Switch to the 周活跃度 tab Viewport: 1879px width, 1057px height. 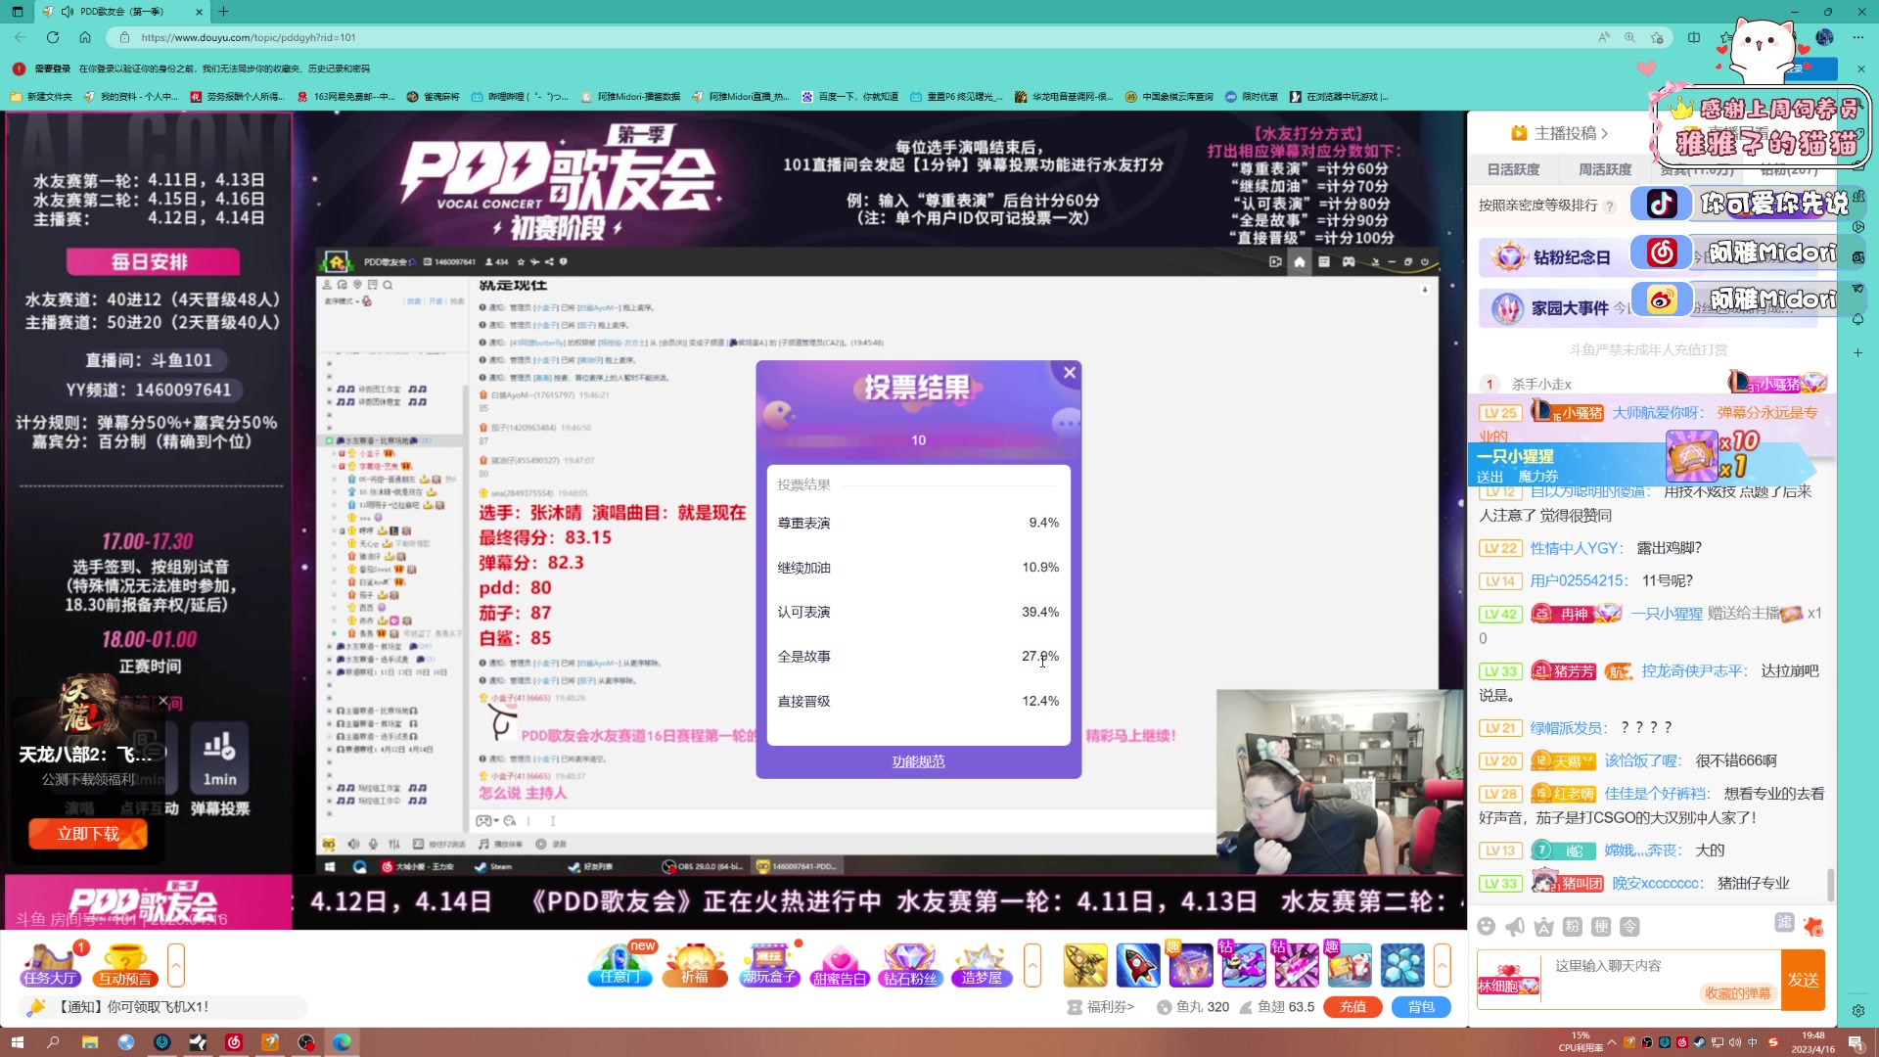click(x=1605, y=168)
